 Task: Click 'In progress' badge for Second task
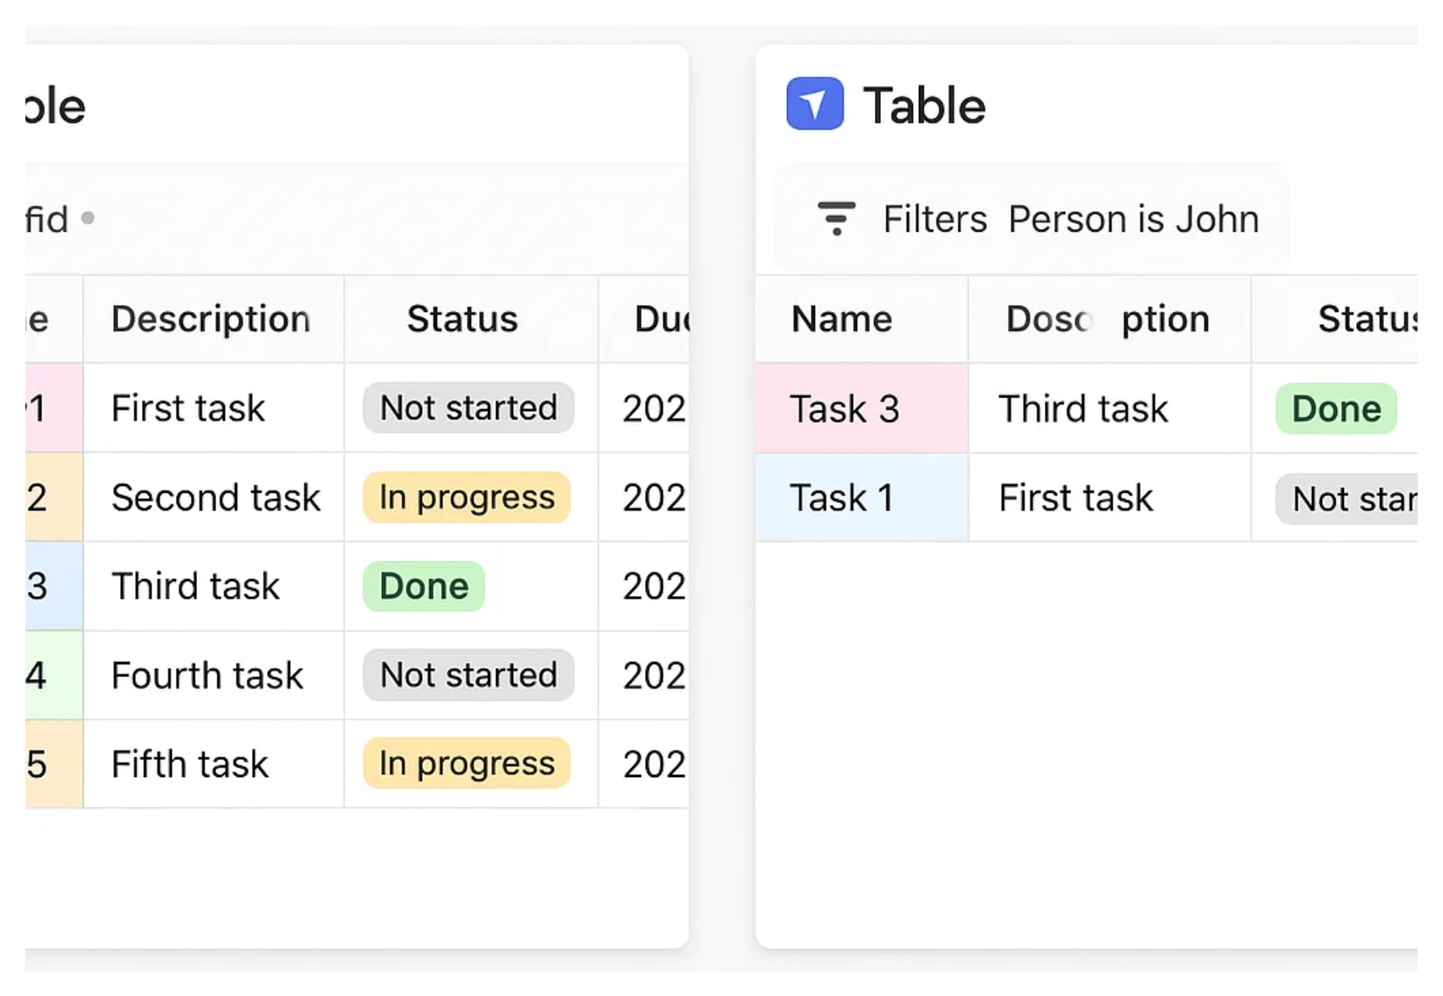pyautogui.click(x=467, y=497)
